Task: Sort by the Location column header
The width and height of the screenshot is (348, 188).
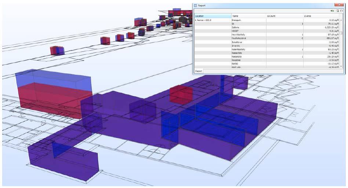Action: click(213, 16)
